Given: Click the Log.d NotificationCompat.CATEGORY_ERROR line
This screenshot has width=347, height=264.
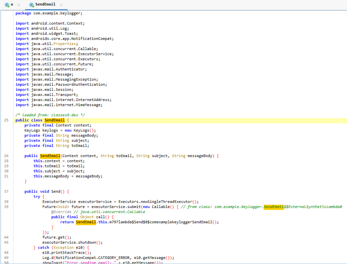Looking at the screenshot, I should [x=108, y=258].
